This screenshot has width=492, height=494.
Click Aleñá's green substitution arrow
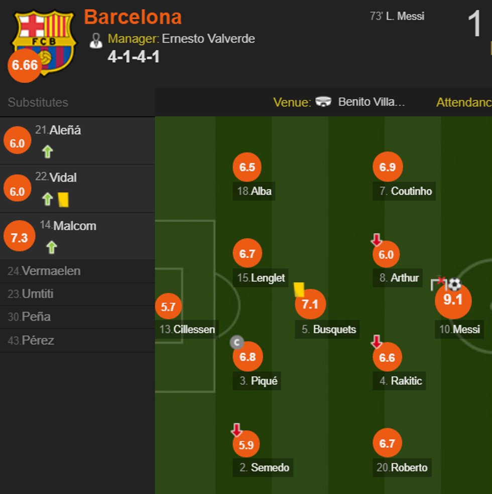48,151
